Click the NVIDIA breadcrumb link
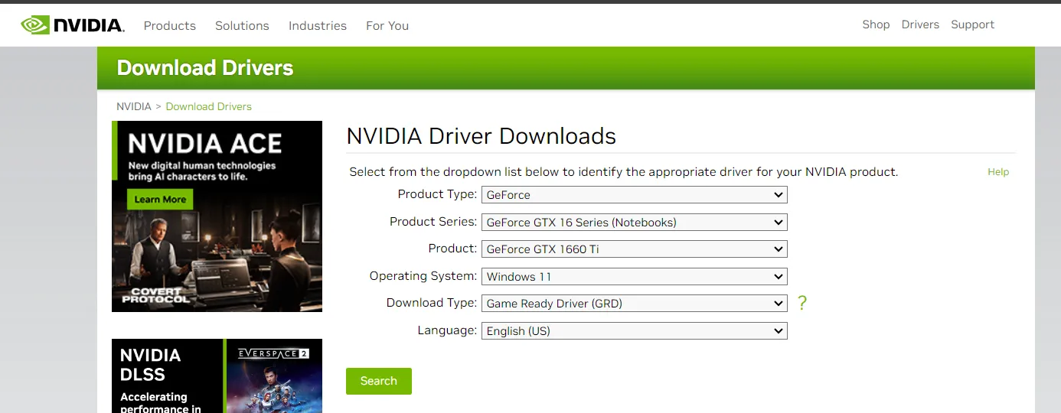The width and height of the screenshot is (1061, 413). click(134, 106)
